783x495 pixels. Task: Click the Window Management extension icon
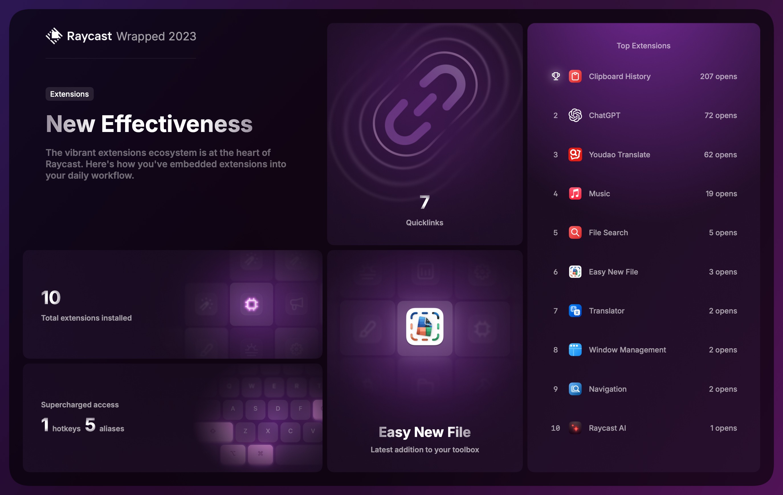pyautogui.click(x=575, y=350)
